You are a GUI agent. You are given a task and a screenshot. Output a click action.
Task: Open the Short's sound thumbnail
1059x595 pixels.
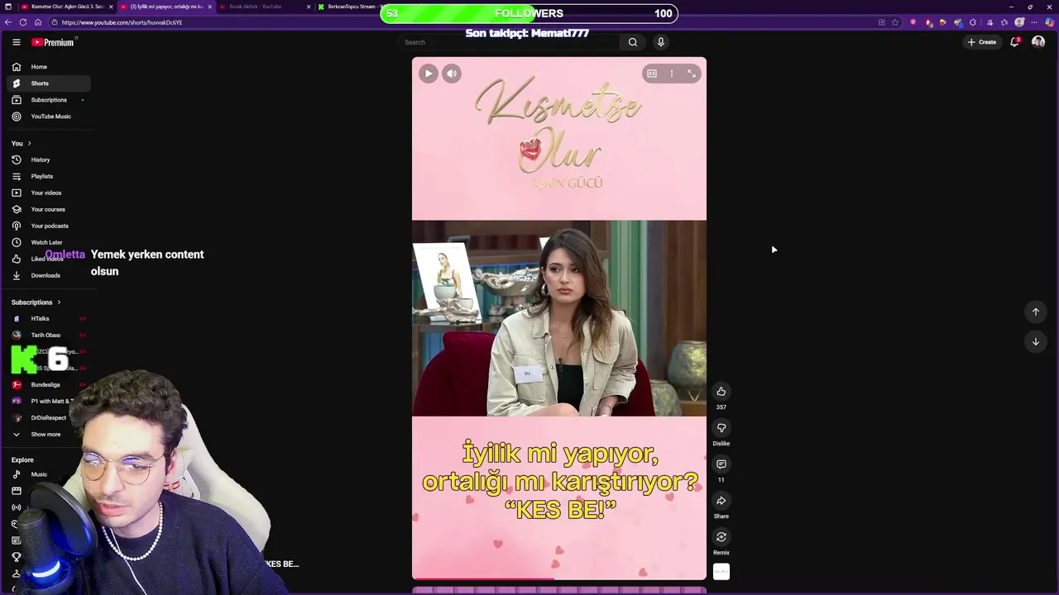[x=721, y=572]
